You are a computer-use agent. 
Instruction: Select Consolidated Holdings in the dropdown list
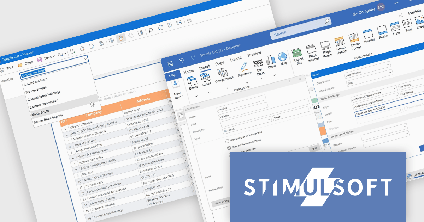(x=44, y=95)
